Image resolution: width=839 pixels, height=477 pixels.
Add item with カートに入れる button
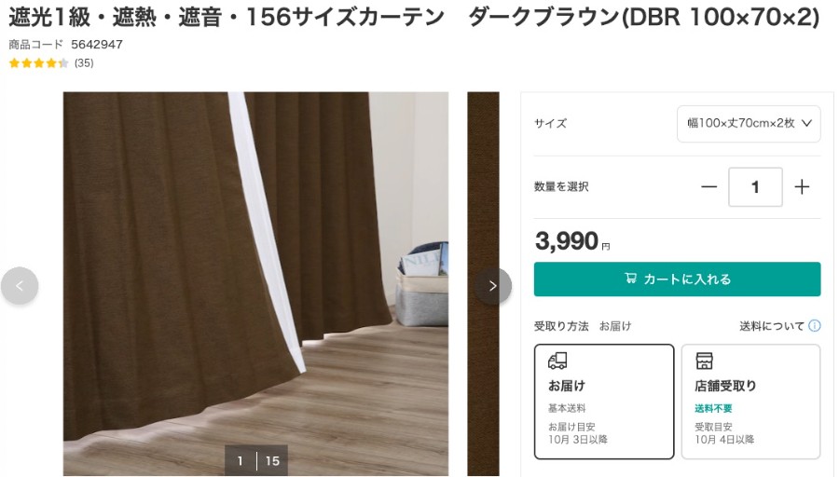(x=677, y=279)
